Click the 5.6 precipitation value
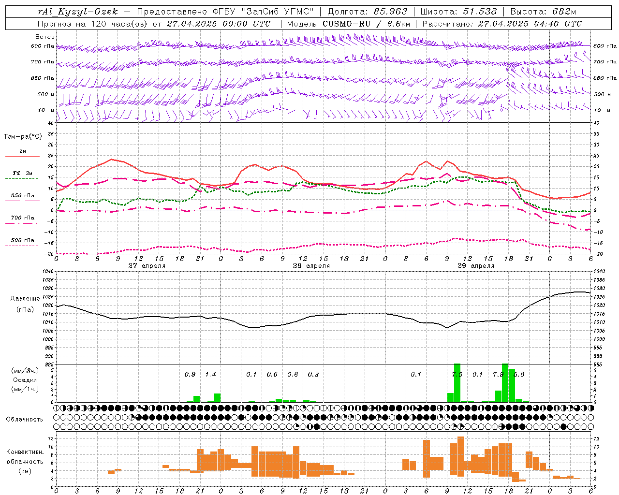 click(519, 375)
